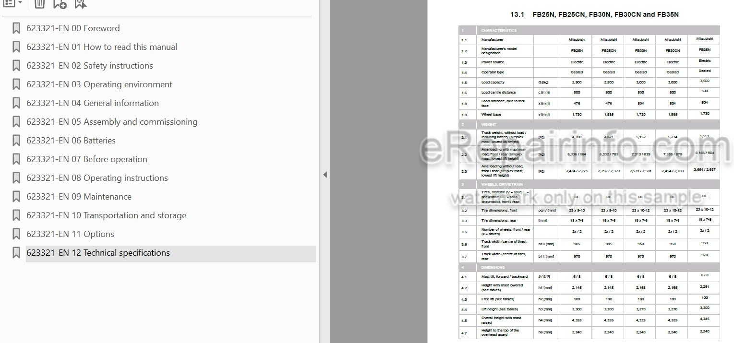The height and width of the screenshot is (343, 734).
Task: Click the bookmark icon beside 08 Operating instructions
Action: [16, 178]
